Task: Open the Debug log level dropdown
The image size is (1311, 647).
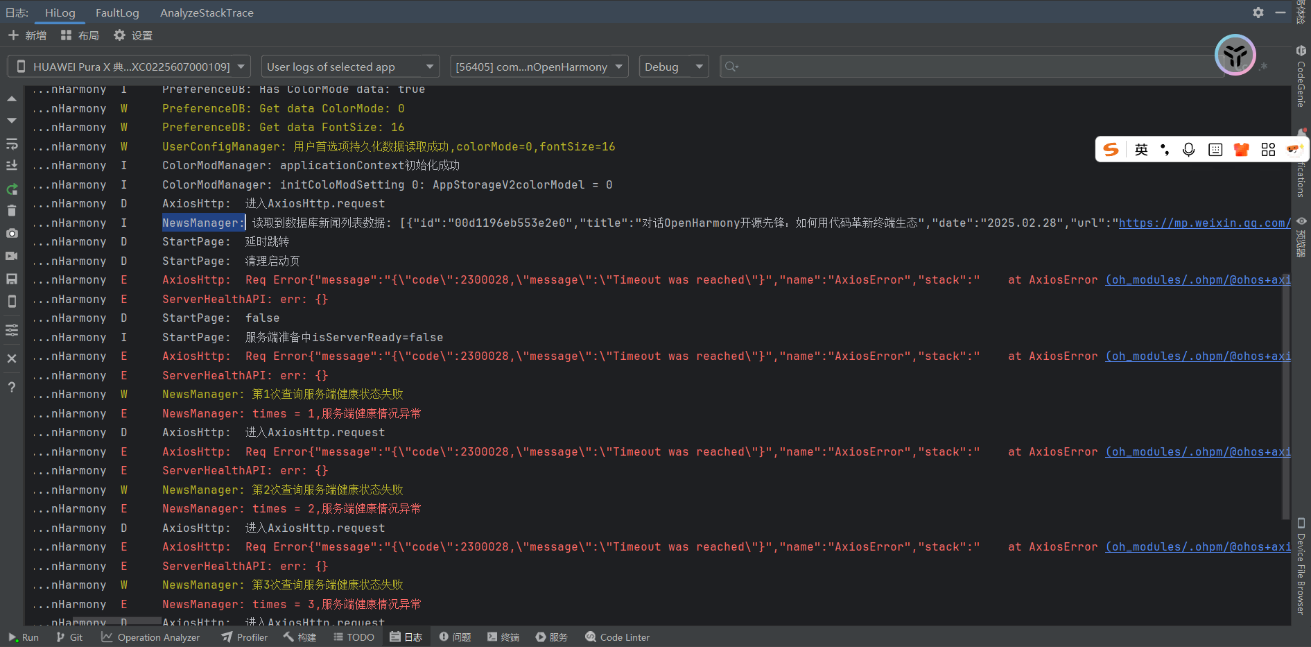Action: [x=673, y=67]
